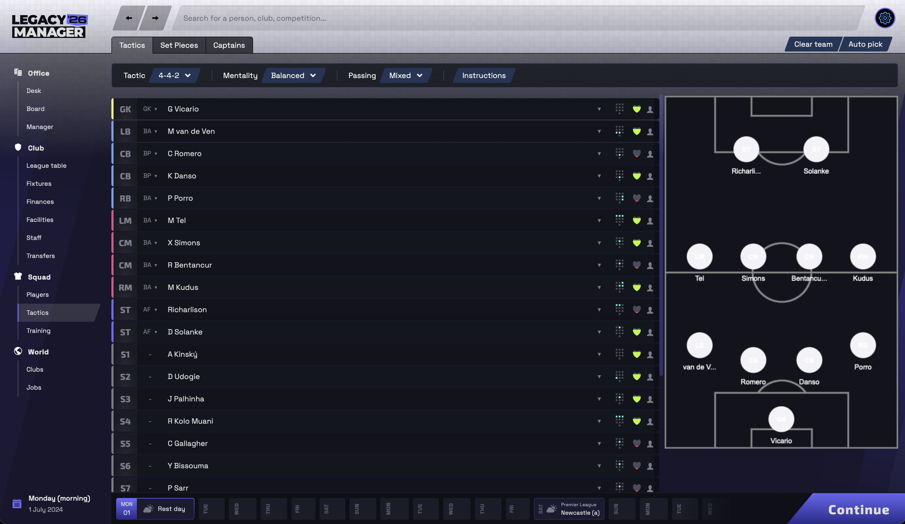Expand the BA role dropdown on M Kudus's row
Image resolution: width=905 pixels, height=524 pixels.
(x=150, y=287)
